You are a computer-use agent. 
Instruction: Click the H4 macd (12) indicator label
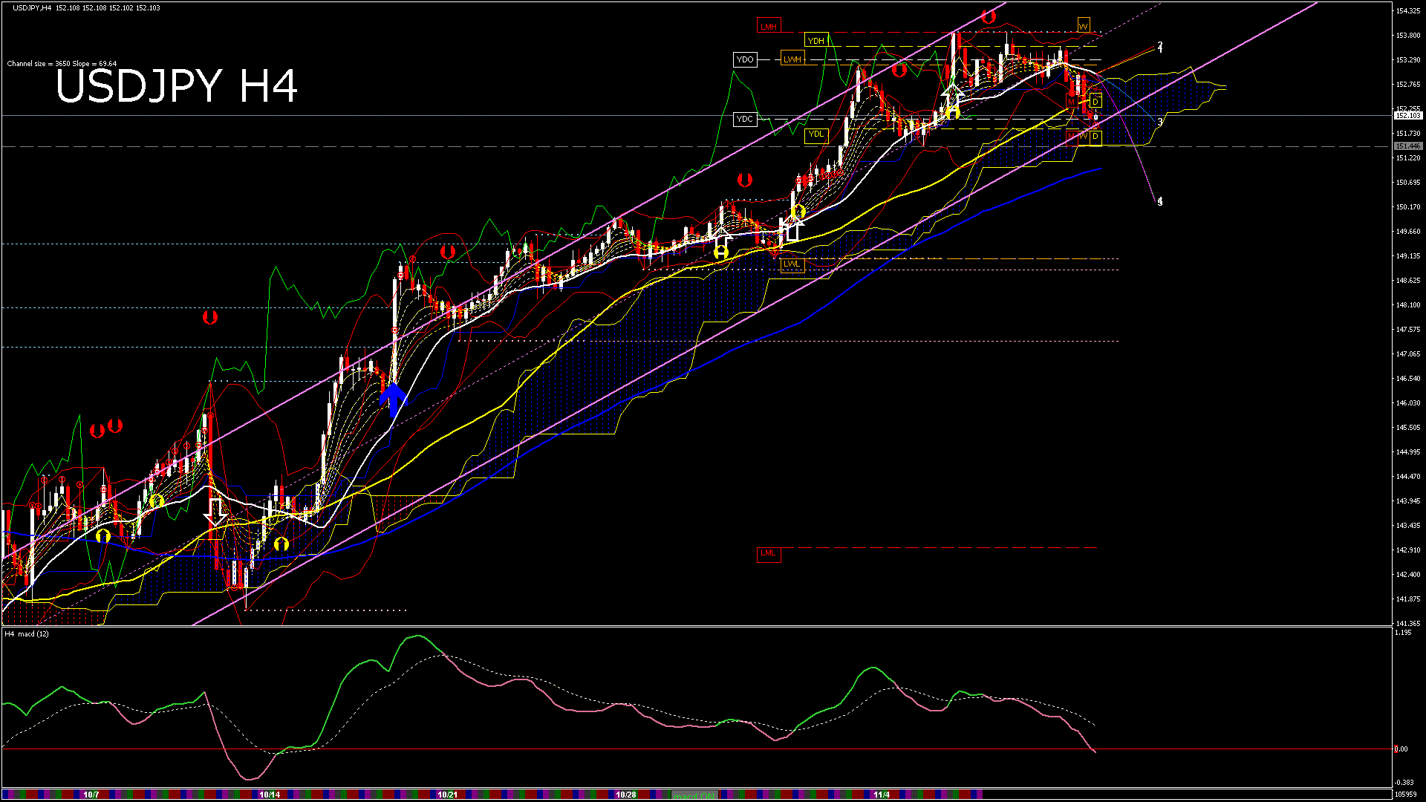point(27,633)
